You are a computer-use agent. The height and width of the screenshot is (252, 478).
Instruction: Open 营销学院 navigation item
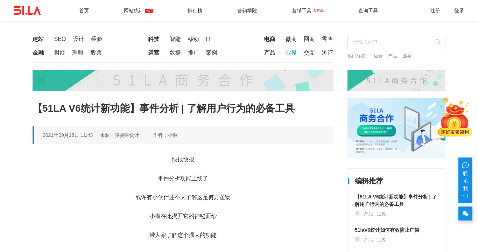247,10
